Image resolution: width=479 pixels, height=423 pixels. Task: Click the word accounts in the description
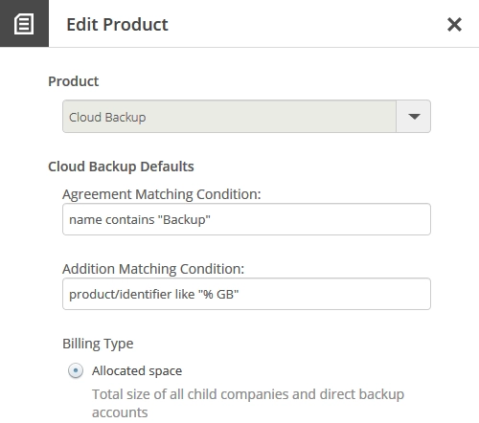120,412
